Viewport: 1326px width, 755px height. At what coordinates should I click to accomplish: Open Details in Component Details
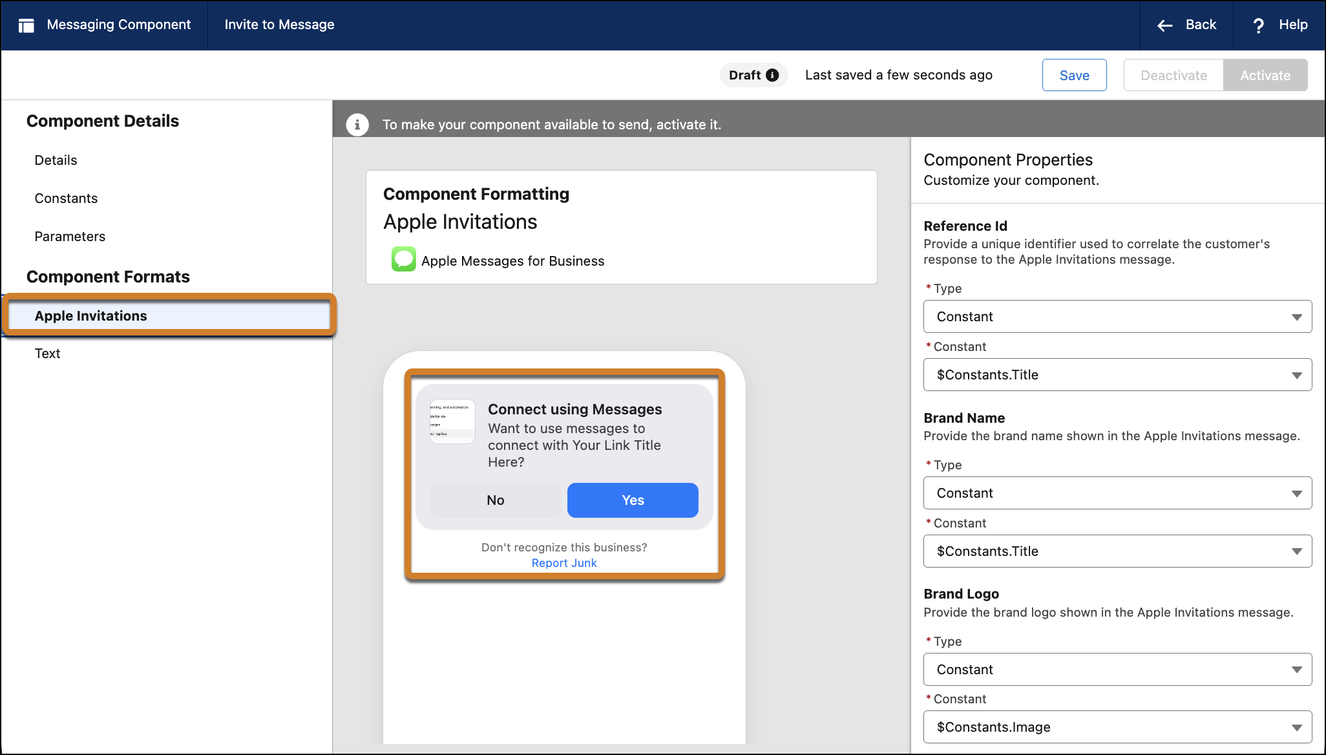56,160
